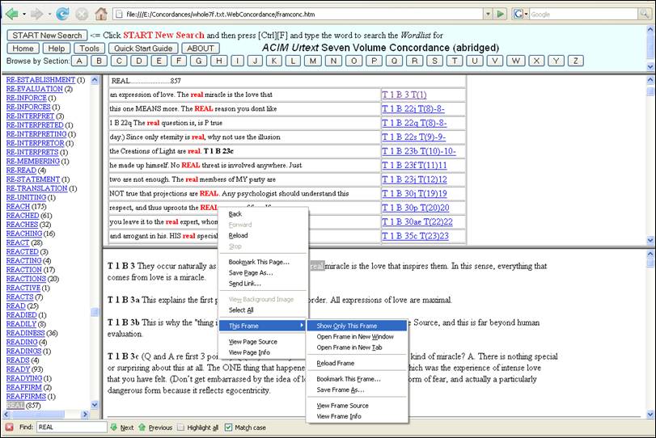Close the Find bar with red X
Screen dimensions: 656x438
click(9, 427)
